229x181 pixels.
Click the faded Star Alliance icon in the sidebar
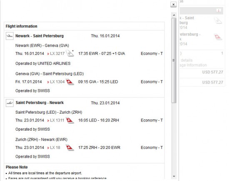[218, 20]
